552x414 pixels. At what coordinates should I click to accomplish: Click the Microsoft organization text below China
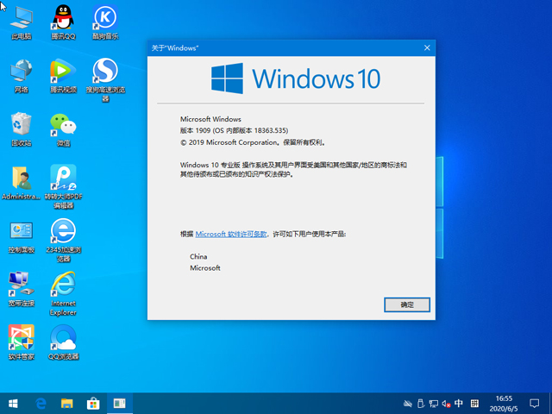point(205,268)
